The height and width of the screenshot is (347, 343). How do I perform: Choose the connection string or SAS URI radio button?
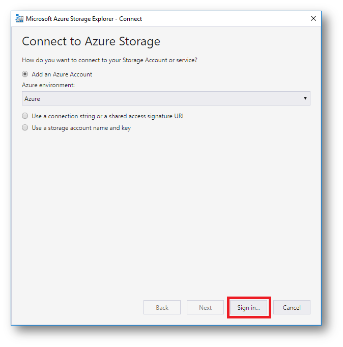[x=25, y=116]
